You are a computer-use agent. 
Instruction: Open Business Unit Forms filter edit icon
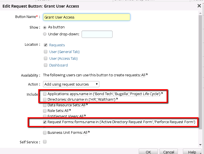(x=89, y=132)
